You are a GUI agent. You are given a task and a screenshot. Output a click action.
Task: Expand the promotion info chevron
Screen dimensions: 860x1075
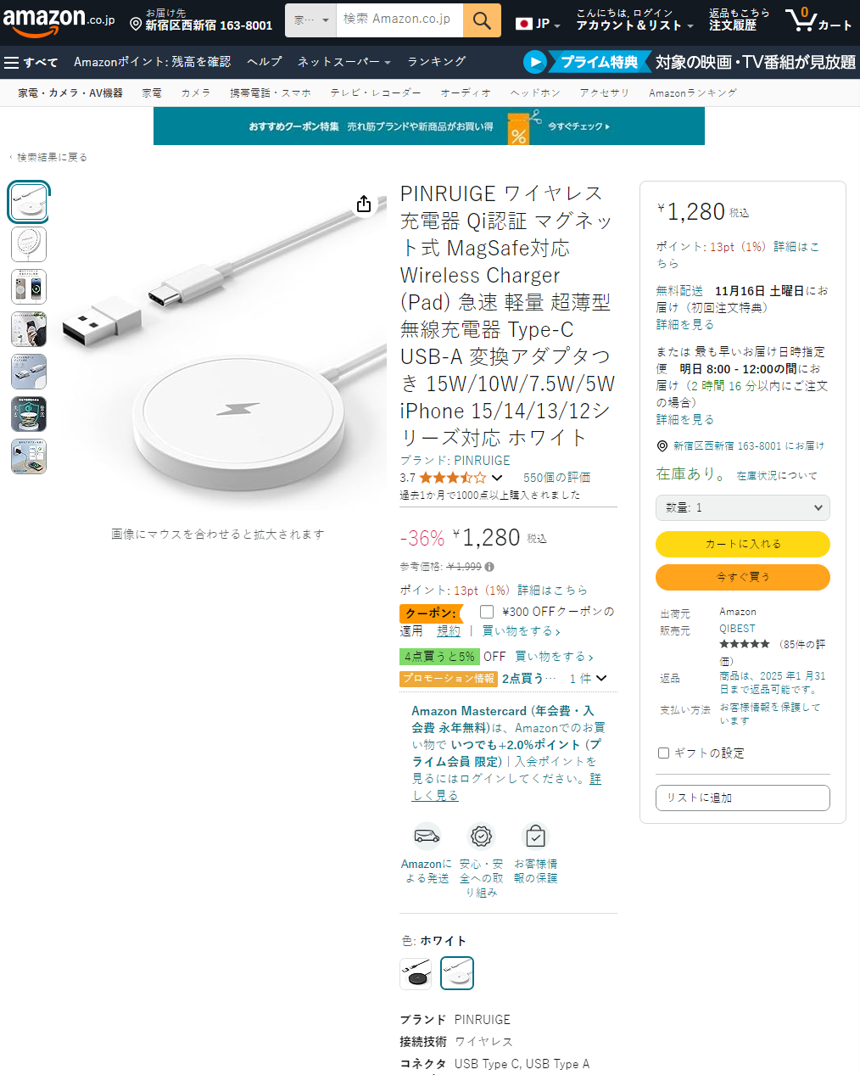tap(601, 678)
